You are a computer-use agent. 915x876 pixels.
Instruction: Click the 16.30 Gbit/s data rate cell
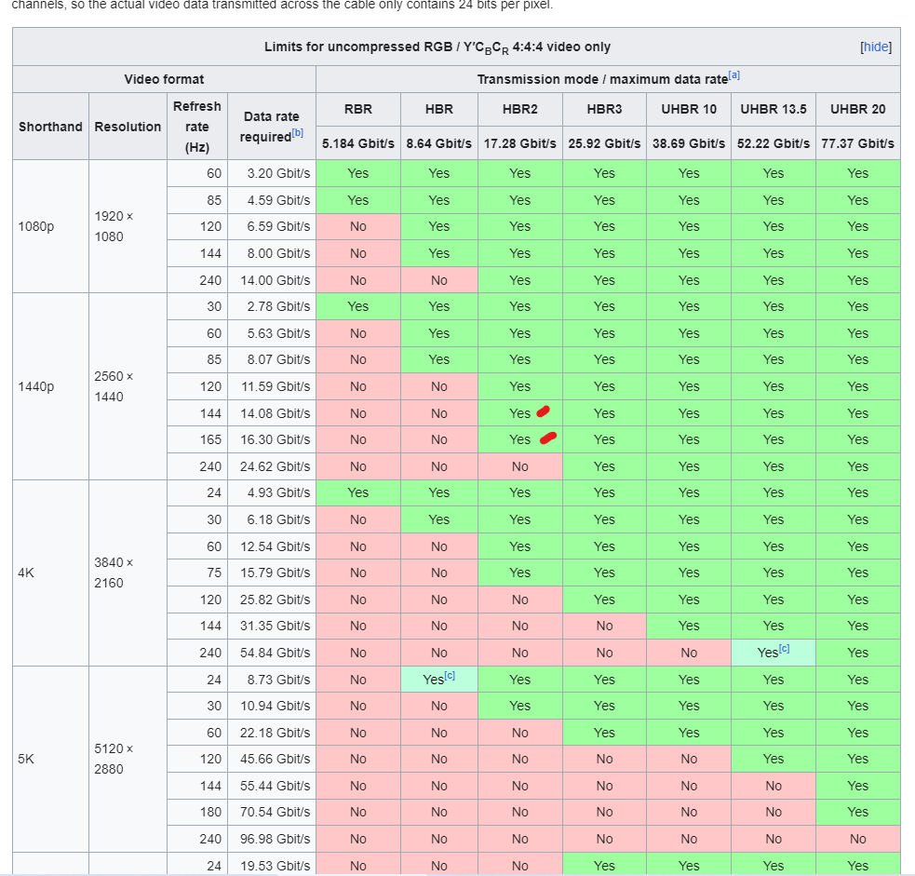click(x=272, y=439)
